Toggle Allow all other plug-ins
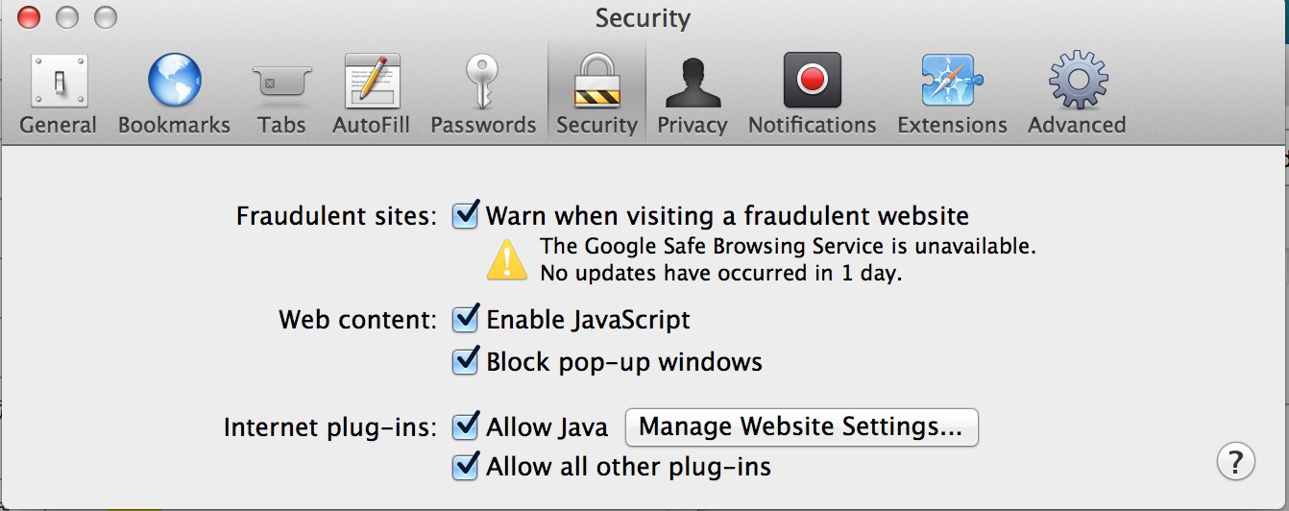 coord(466,467)
